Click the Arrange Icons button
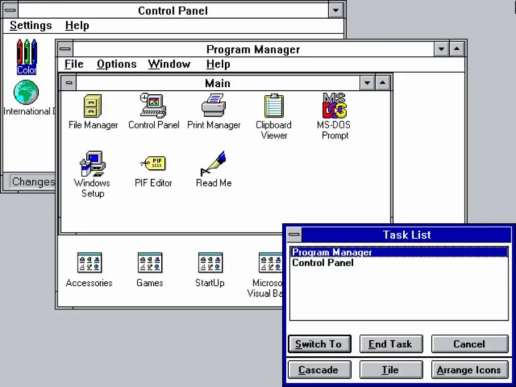Screen dimensions: 516x387 click(x=470, y=369)
